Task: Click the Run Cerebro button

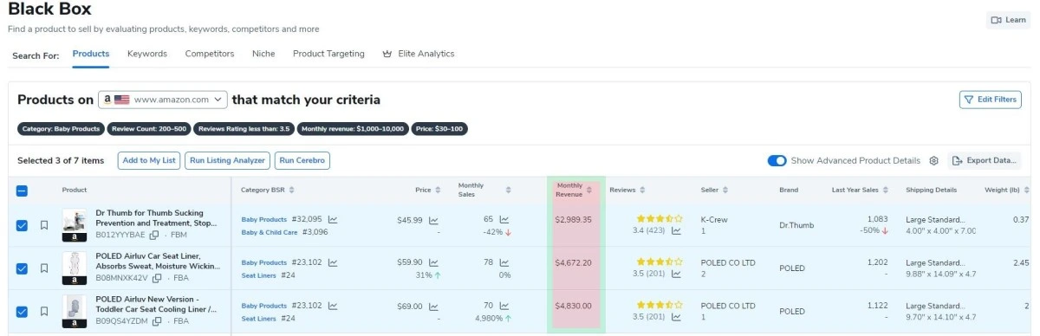Action: pyautogui.click(x=302, y=160)
